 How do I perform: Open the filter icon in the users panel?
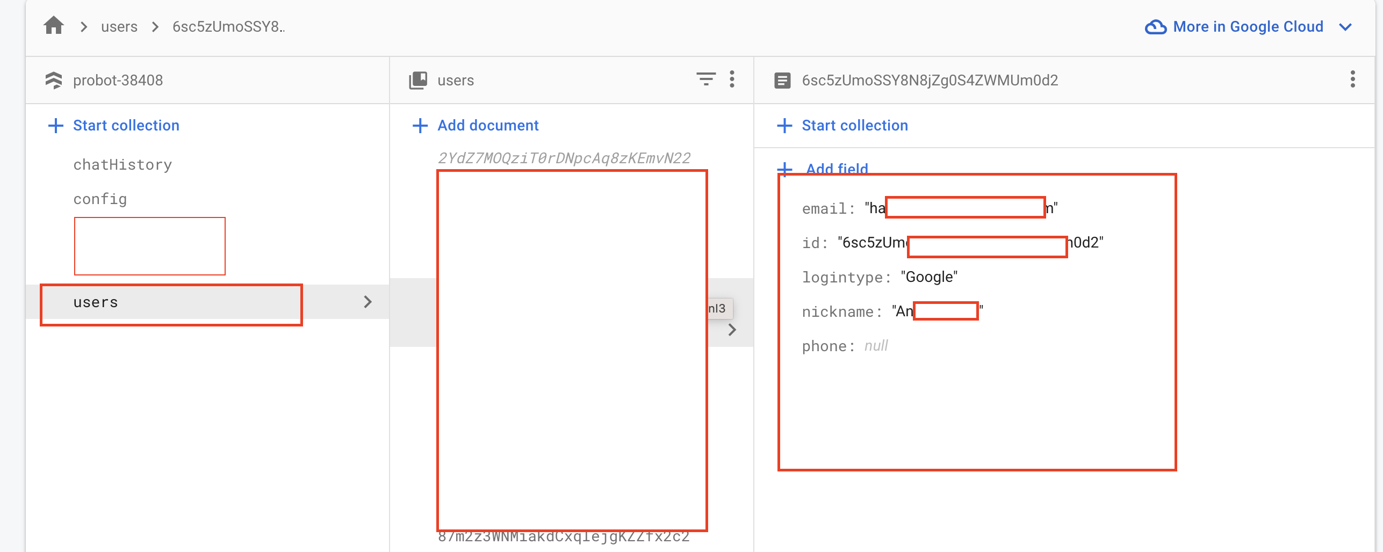click(707, 79)
